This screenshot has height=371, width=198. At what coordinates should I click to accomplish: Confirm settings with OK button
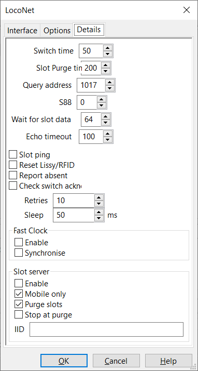click(x=64, y=361)
